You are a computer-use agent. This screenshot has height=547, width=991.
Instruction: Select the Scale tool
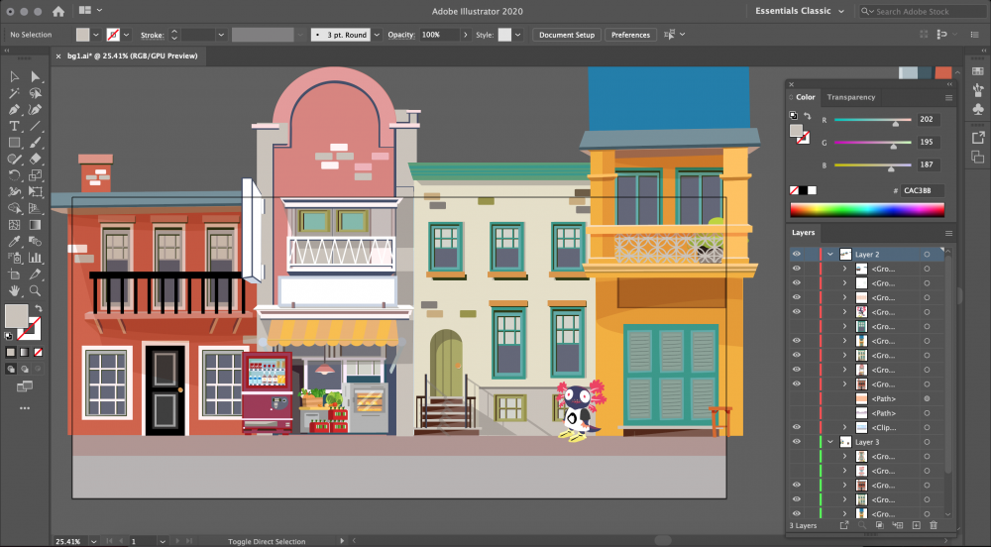coord(35,175)
